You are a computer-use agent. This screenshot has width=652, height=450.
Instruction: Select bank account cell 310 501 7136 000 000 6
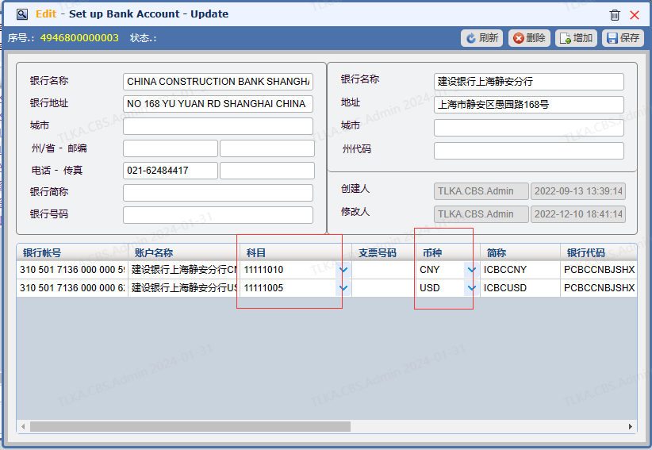click(x=72, y=288)
